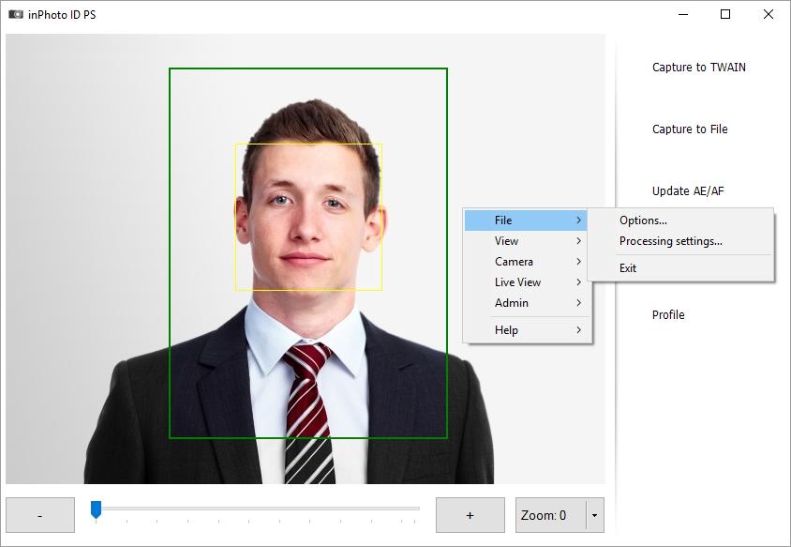Click the inPhoto ID PS camera title icon
This screenshot has width=791, height=547.
click(16, 14)
